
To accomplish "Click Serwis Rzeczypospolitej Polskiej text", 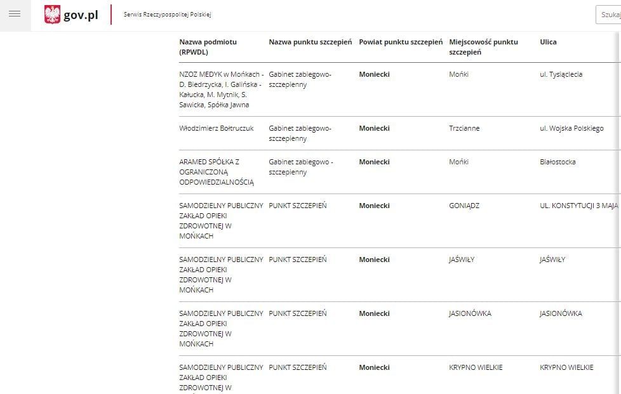I will (x=167, y=15).
